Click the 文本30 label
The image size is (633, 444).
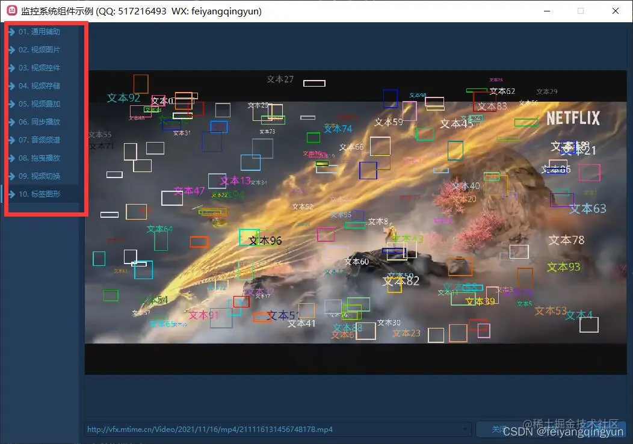coord(389,322)
